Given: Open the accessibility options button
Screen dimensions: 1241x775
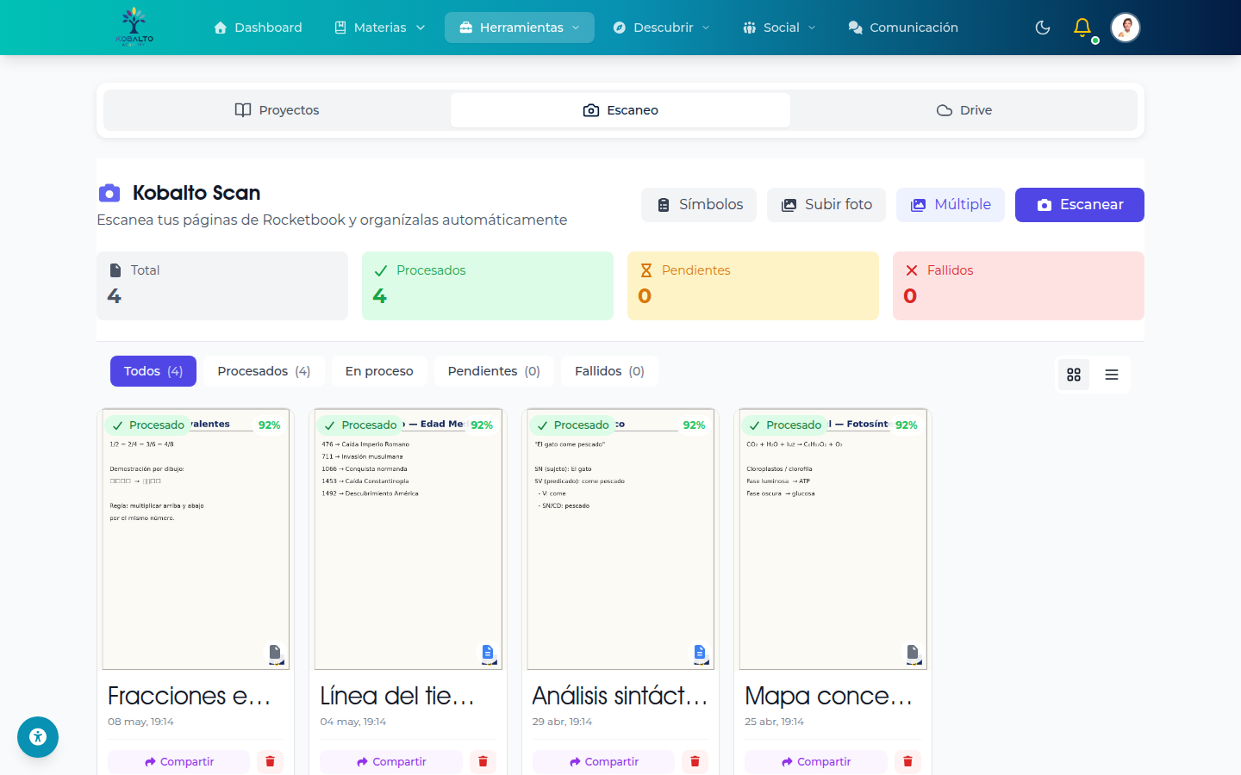Looking at the screenshot, I should tap(38, 737).
